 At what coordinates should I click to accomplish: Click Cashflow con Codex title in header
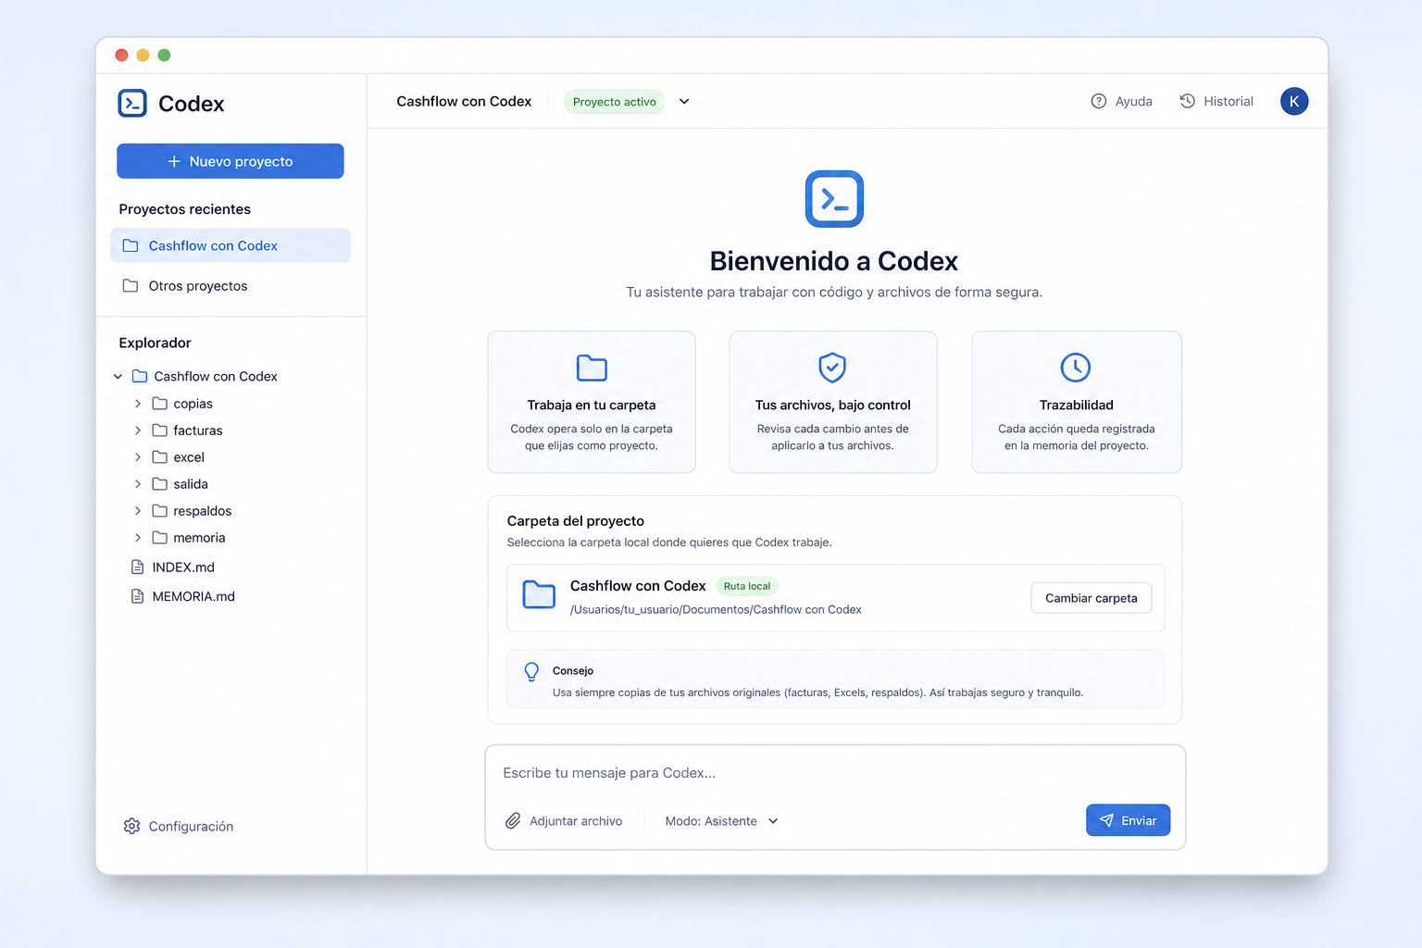coord(464,101)
